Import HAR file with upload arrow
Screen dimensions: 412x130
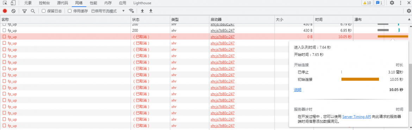point(142,11)
